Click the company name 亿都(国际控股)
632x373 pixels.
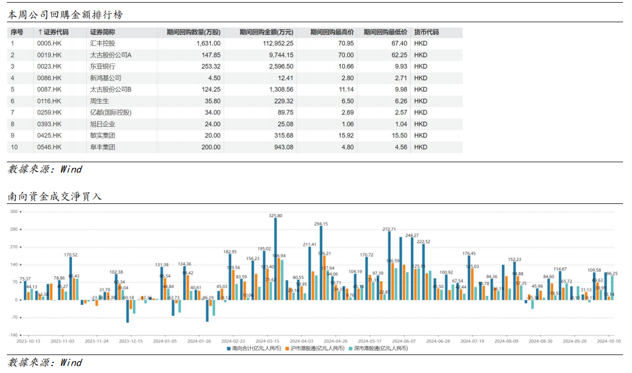111,113
